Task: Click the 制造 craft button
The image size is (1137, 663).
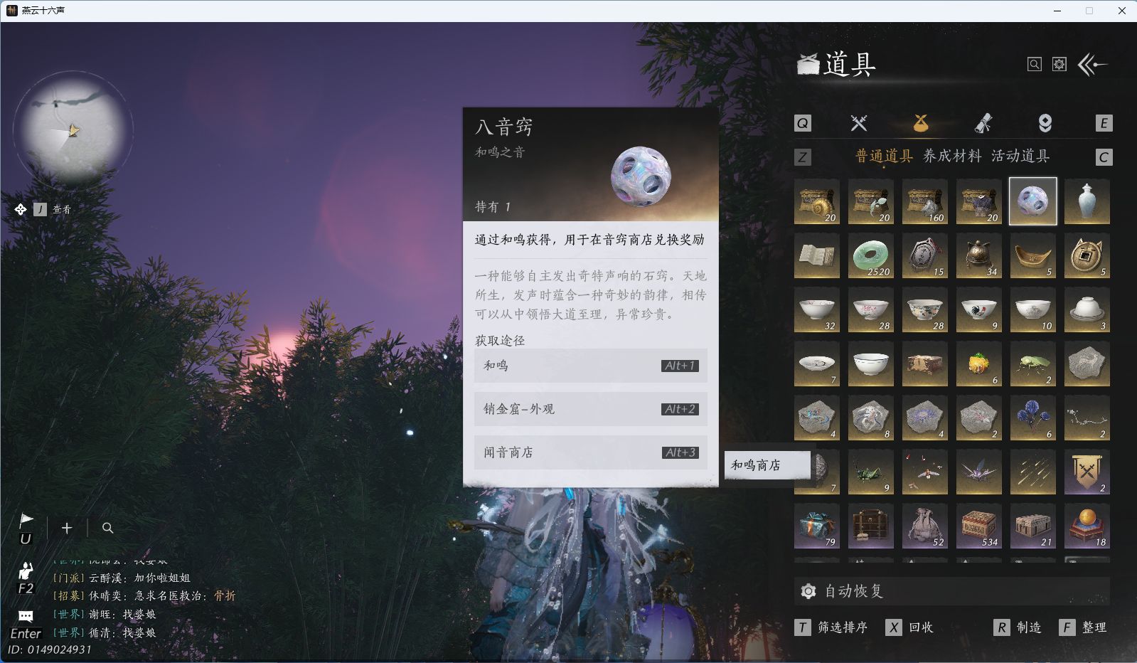Action: click(x=1018, y=627)
